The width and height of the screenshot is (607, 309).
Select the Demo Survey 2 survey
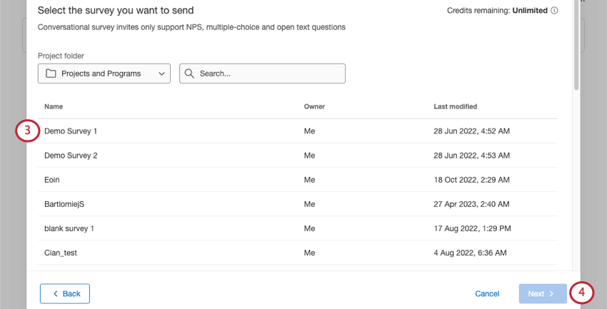[71, 156]
